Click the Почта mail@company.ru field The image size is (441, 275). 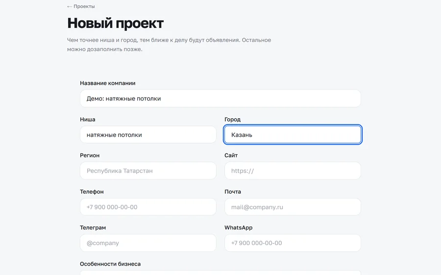coord(293,207)
